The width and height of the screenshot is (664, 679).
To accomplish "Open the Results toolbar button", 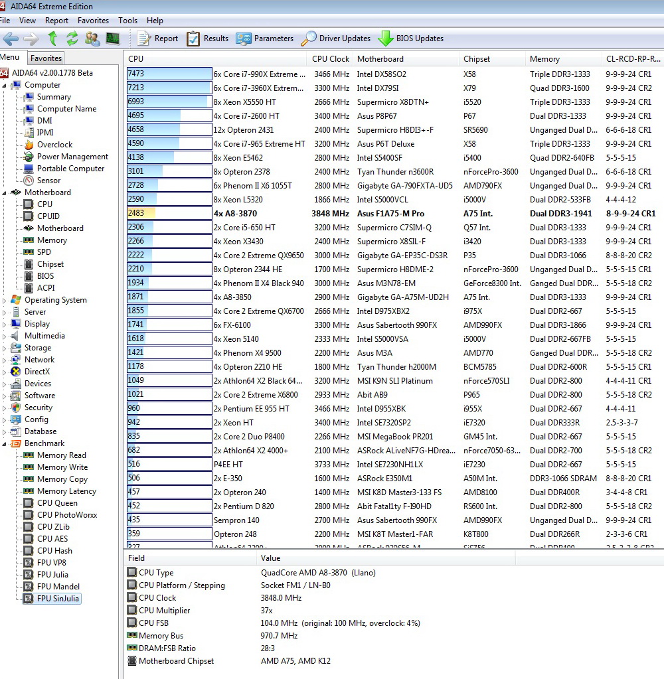I will pyautogui.click(x=207, y=38).
